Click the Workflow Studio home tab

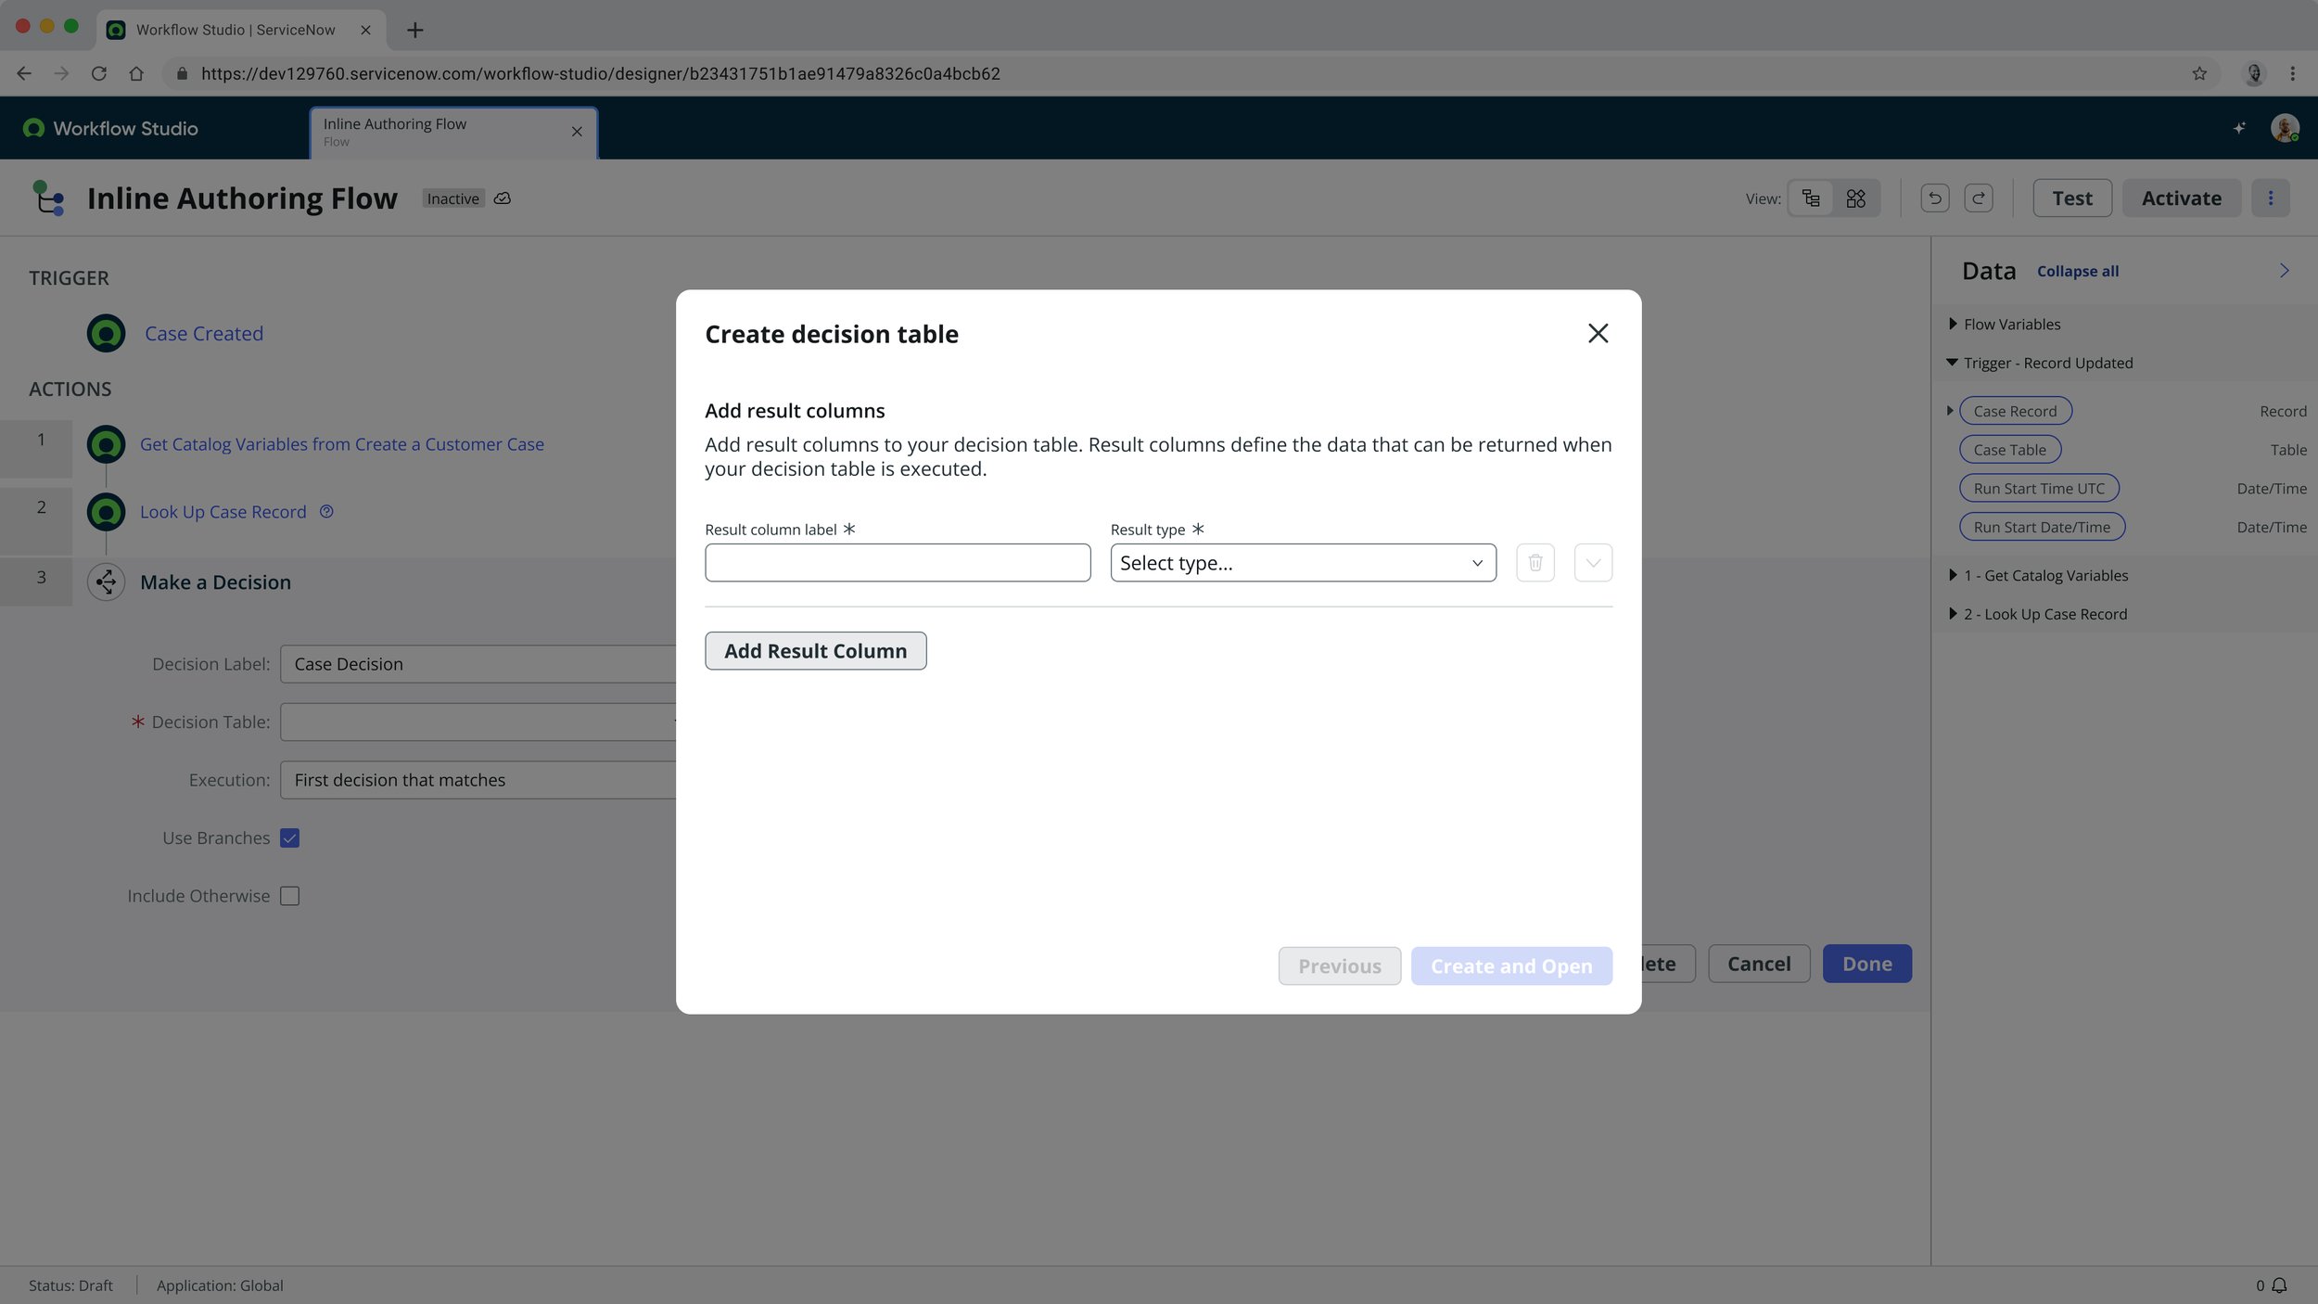pos(111,129)
